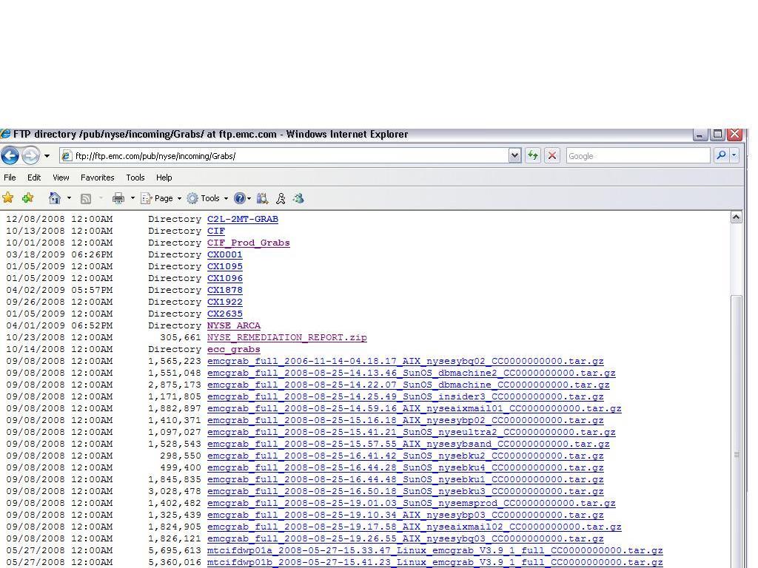Open the Favorites menu

(x=97, y=177)
